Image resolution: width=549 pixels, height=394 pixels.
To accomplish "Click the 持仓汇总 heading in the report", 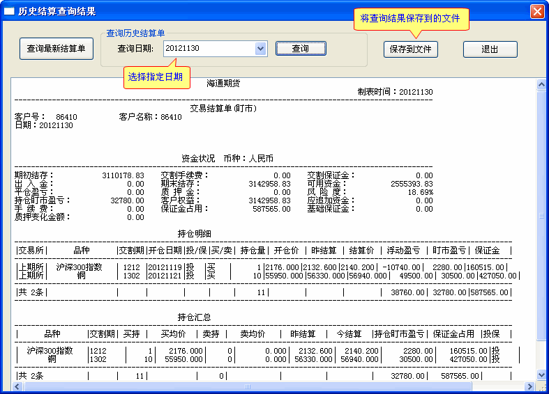I will 194,317.
